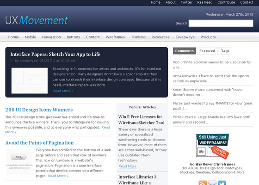
Task: Open the About page link
Action: [x=171, y=2]
